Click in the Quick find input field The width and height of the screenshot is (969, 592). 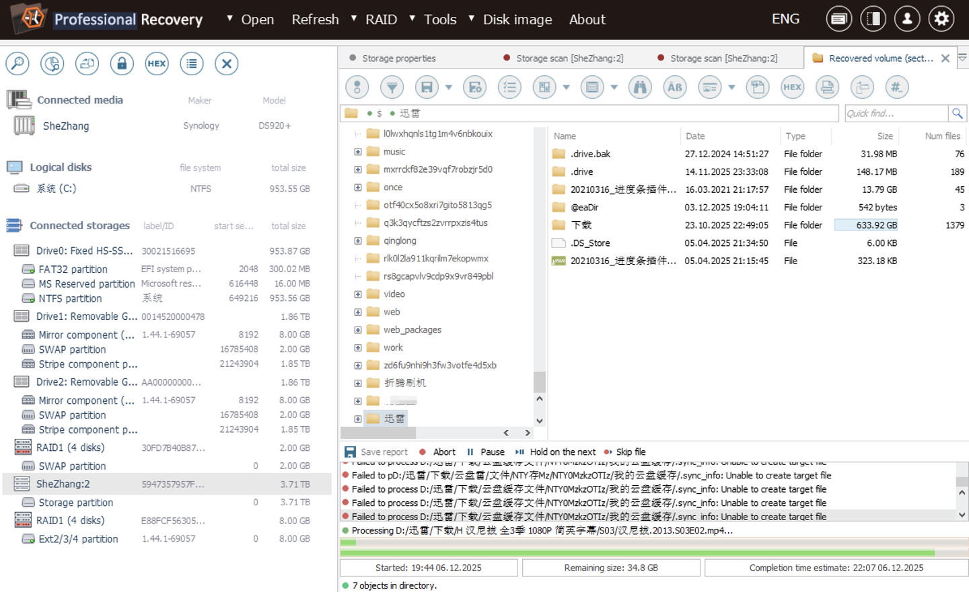coord(896,113)
